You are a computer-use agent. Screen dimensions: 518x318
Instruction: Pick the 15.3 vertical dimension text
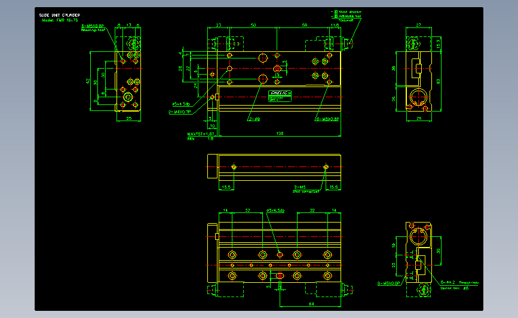(439, 44)
